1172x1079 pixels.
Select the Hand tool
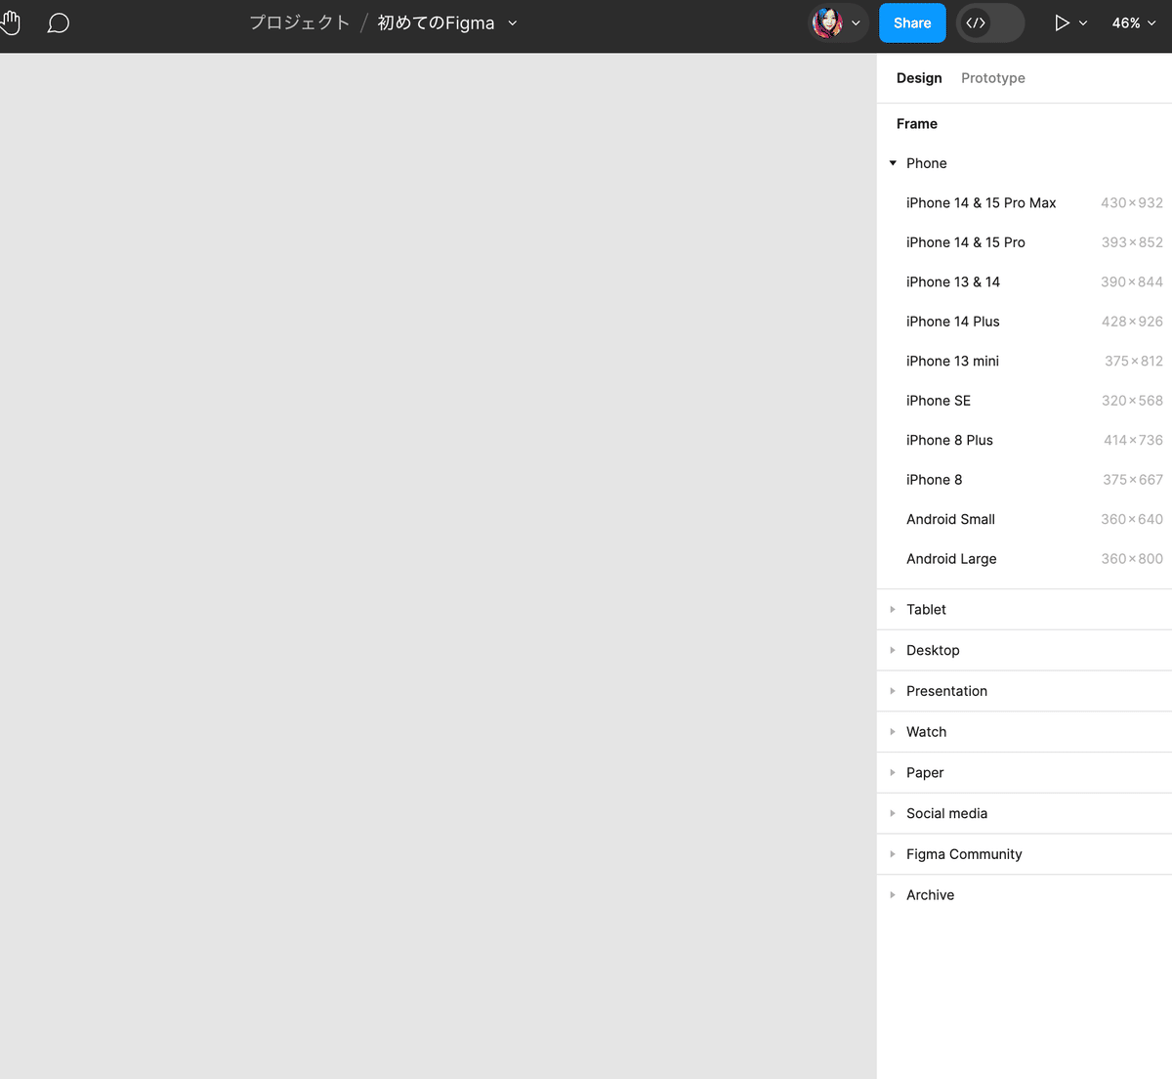tap(10, 22)
